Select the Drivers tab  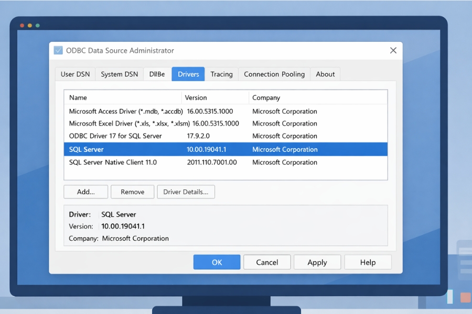188,74
